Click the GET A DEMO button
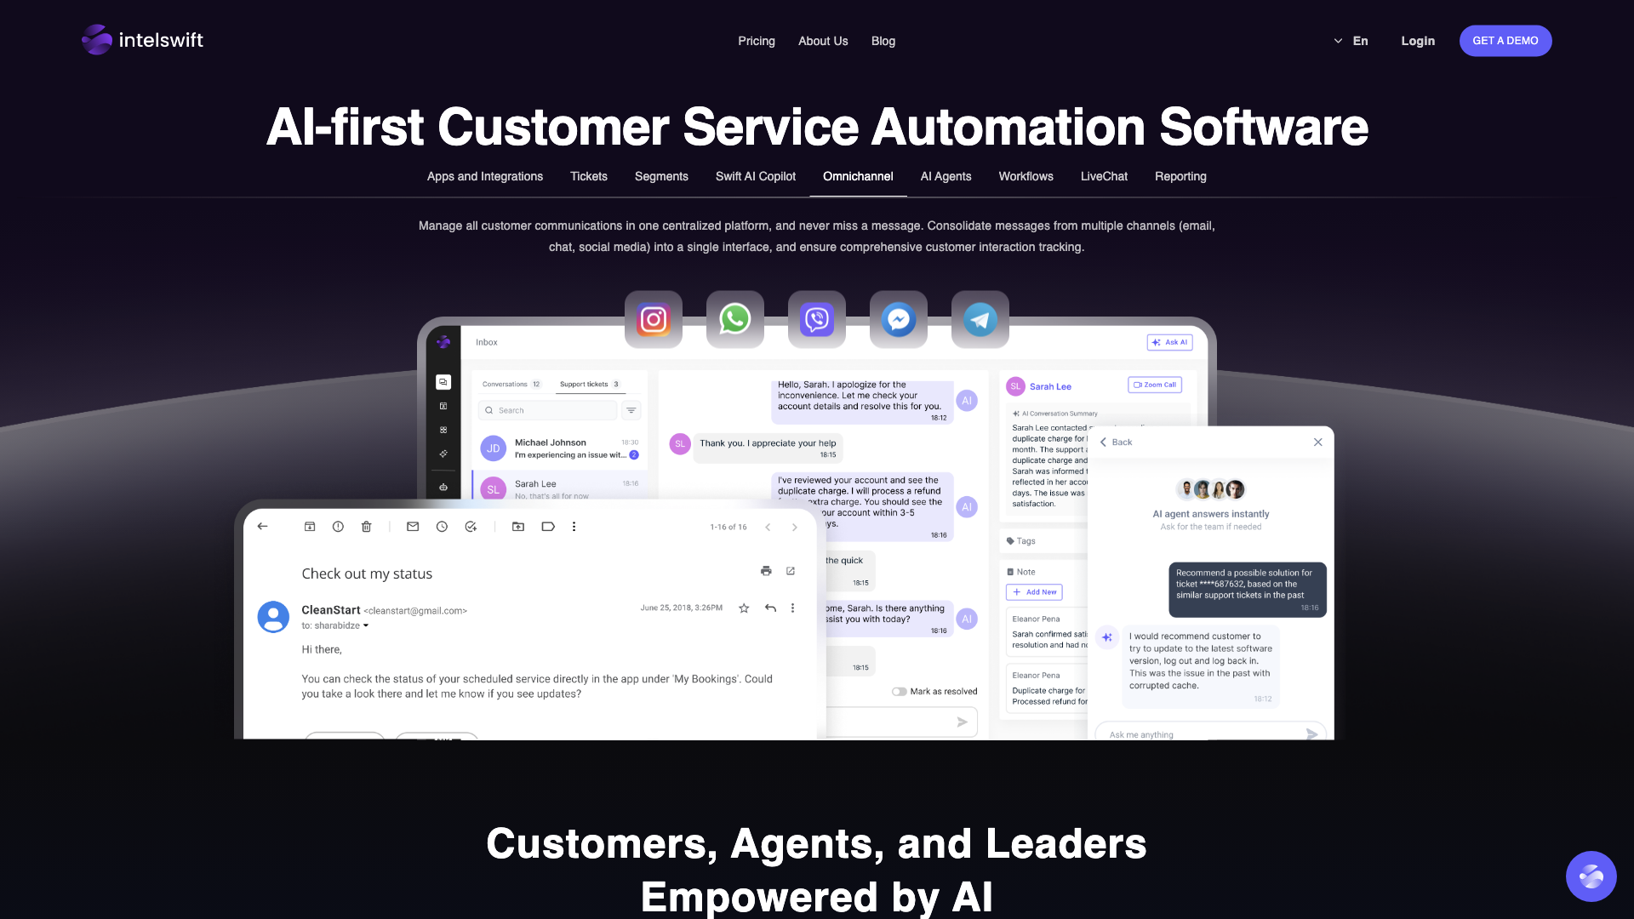Screen dimensions: 1634x919 pos(1506,40)
